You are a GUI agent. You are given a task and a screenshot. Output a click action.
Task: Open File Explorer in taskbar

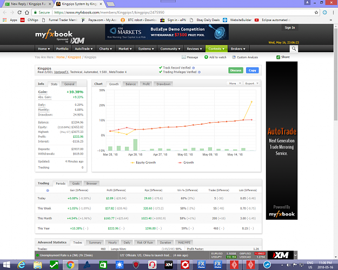(x=37, y=265)
